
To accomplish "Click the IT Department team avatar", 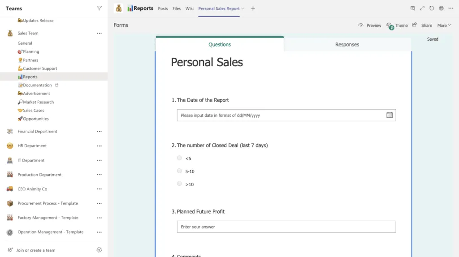I will click(10, 160).
